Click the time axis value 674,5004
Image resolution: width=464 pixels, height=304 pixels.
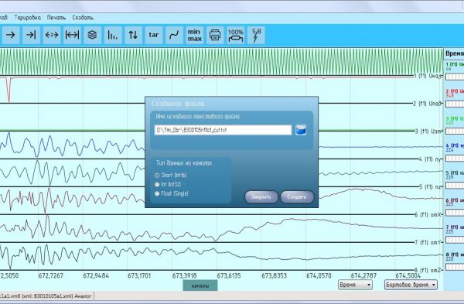pos(408,276)
